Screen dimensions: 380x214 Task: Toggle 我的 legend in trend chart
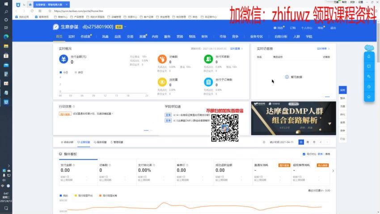tap(64, 196)
